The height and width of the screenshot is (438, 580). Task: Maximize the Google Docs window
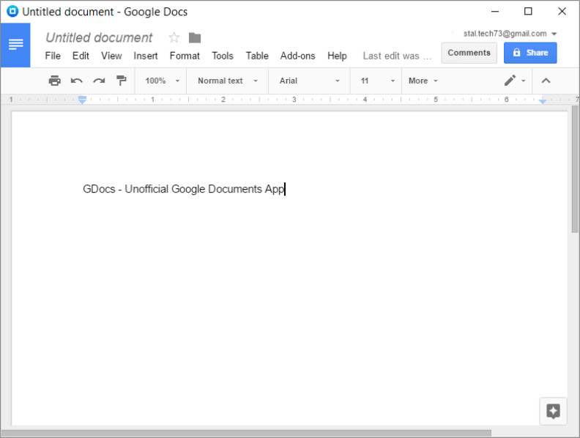pyautogui.click(x=528, y=12)
